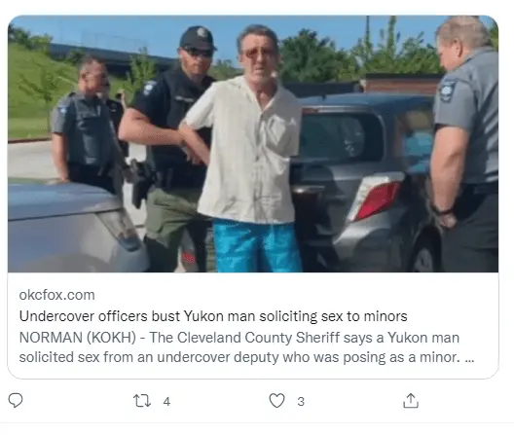
Task: Click the man in the white shirt in photo
Action: [x=249, y=148]
